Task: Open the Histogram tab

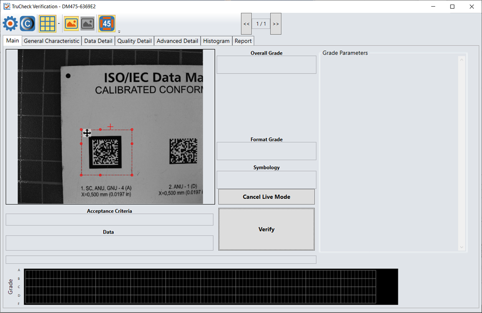Action: coord(216,41)
